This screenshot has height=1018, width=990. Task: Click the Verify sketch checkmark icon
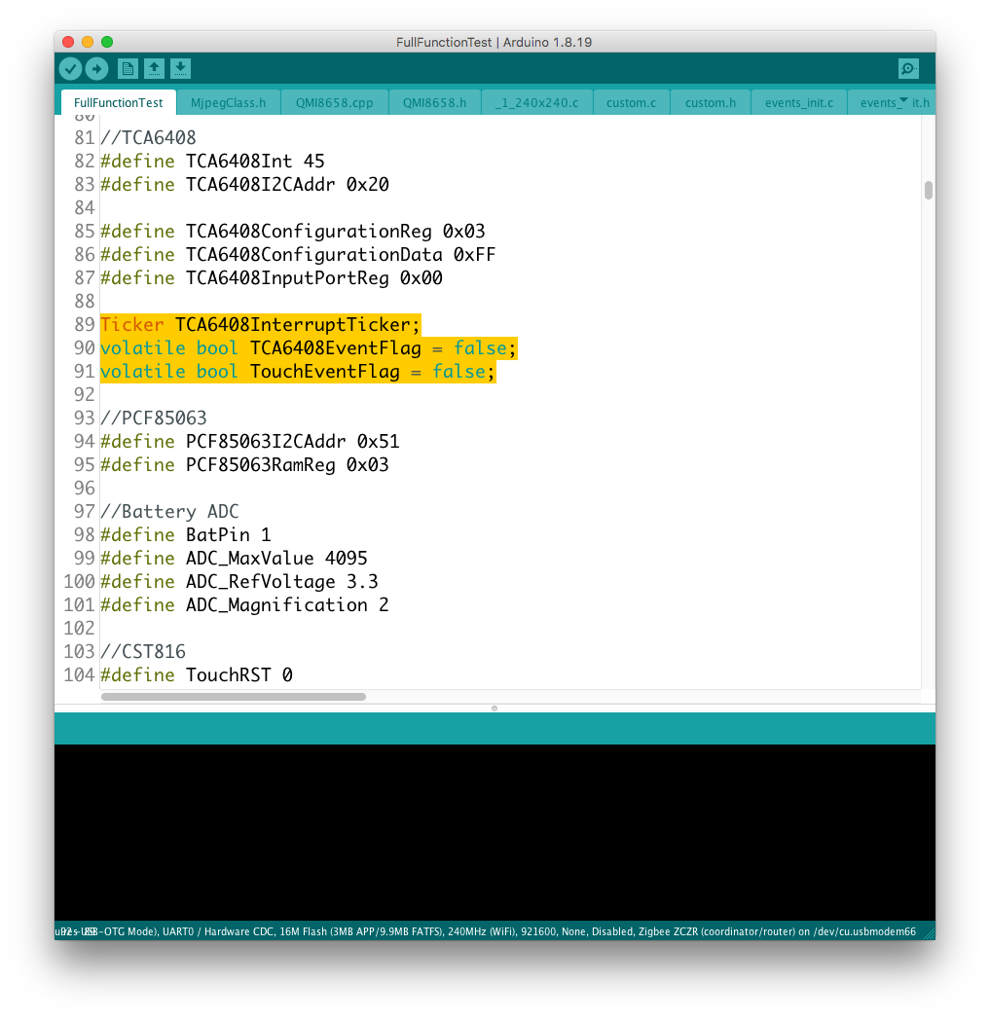click(70, 68)
